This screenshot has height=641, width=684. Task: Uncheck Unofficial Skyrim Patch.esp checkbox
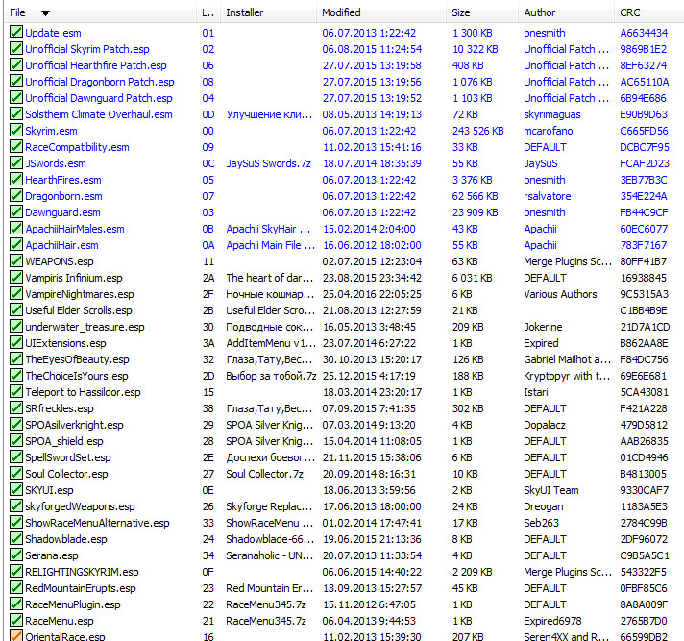pos(16,48)
